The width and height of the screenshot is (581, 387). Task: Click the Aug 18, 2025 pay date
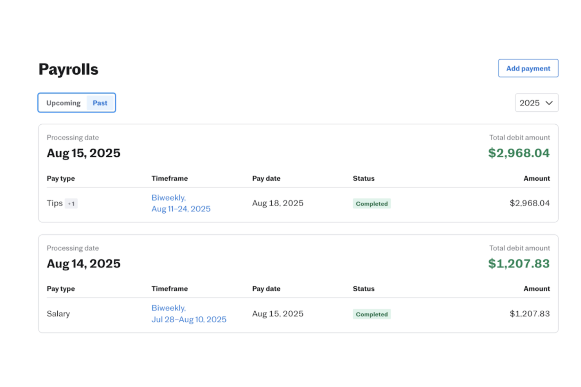coord(278,203)
